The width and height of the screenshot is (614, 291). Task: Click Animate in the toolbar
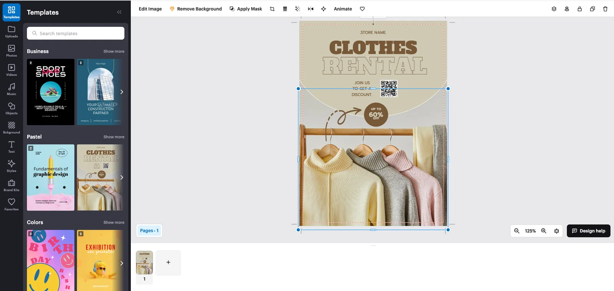(x=343, y=9)
